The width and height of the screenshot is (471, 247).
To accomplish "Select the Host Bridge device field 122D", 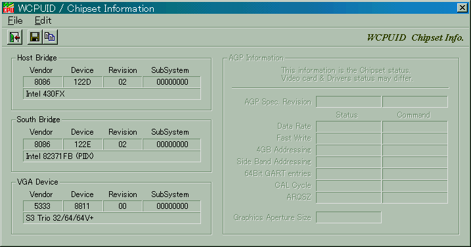I will (83, 82).
